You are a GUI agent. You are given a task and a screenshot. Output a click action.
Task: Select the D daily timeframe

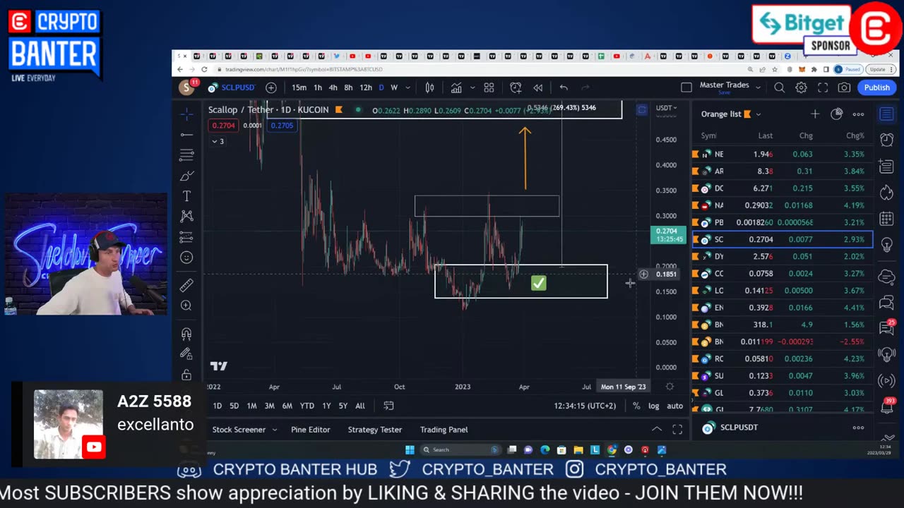(x=381, y=87)
